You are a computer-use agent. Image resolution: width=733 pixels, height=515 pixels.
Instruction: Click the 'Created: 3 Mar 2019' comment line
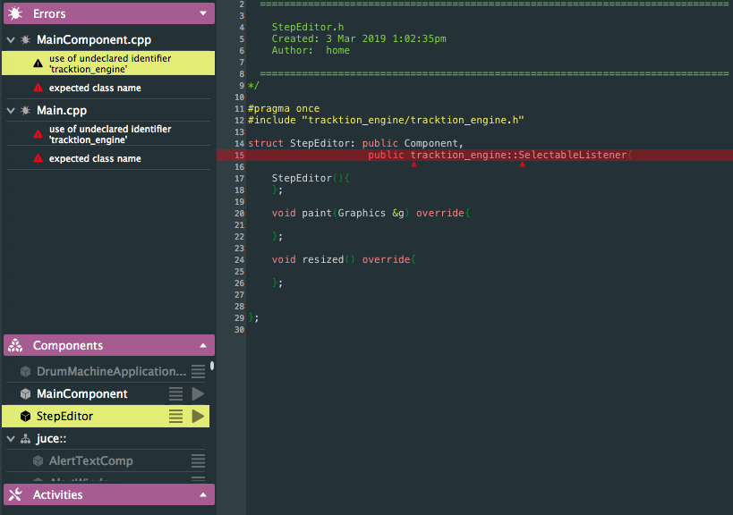(359, 38)
